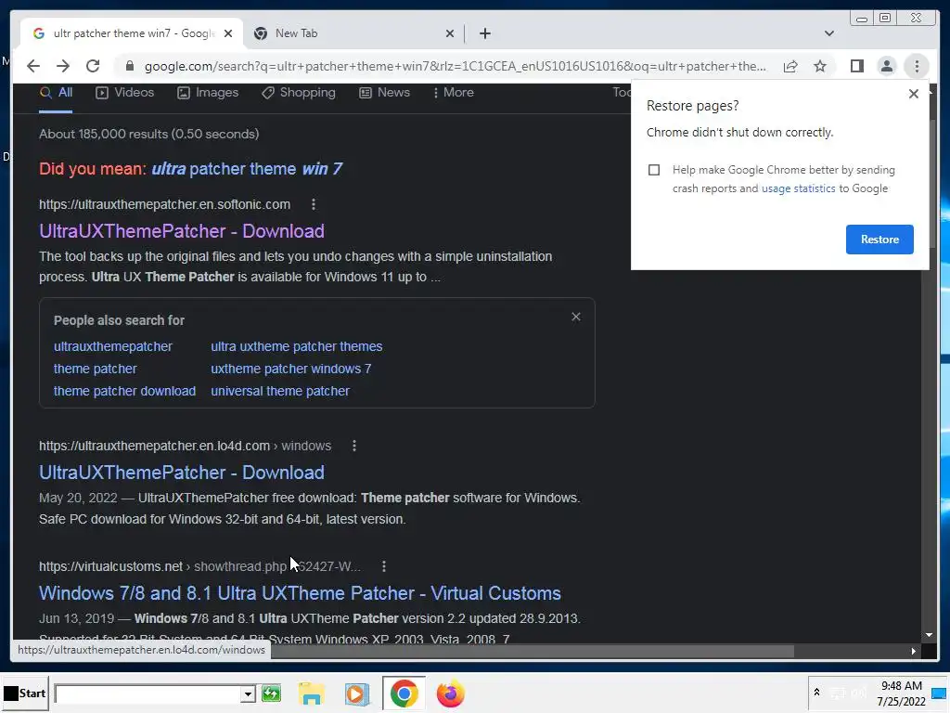Switch to Shopping results
Screen dimensions: 950x713
(298, 93)
